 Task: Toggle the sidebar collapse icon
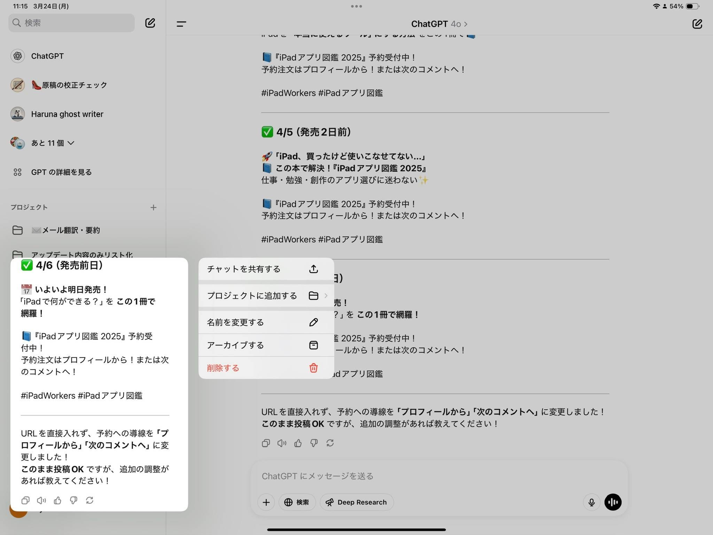pos(181,24)
